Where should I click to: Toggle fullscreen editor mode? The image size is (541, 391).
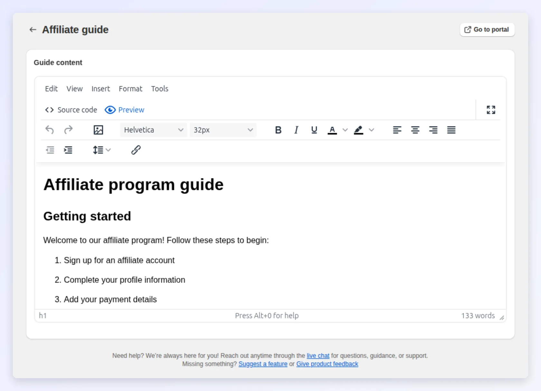click(x=491, y=110)
